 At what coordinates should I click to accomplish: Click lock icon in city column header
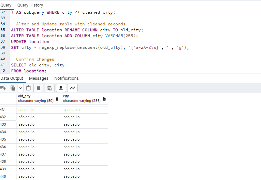tap(104, 99)
